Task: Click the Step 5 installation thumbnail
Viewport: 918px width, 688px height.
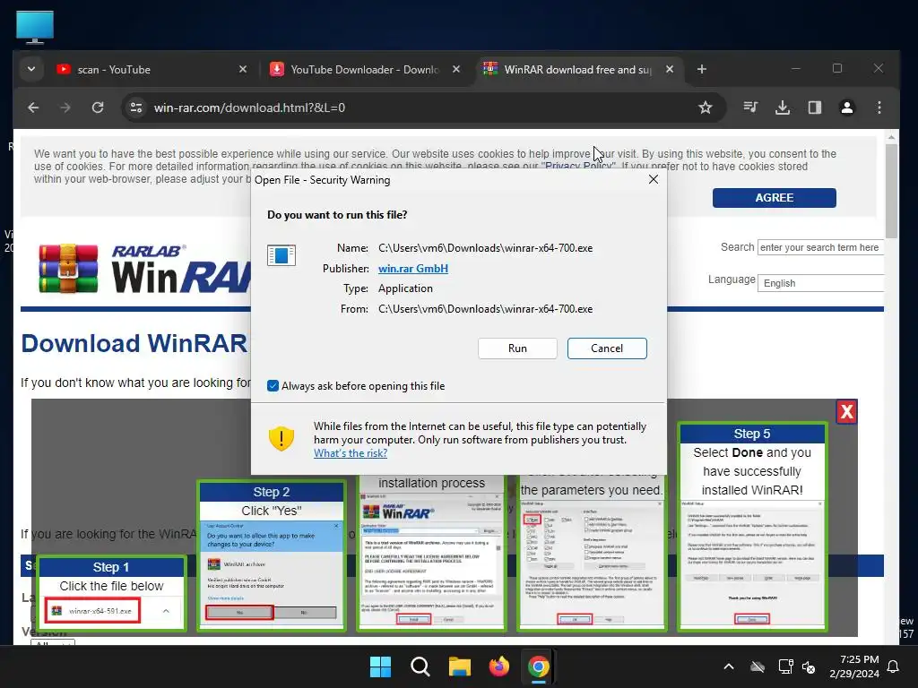Action: tap(752, 527)
